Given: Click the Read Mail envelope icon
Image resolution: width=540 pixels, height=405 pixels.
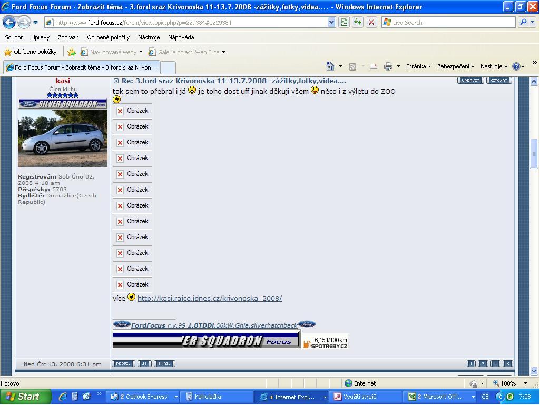Looking at the screenshot, I should 374,66.
